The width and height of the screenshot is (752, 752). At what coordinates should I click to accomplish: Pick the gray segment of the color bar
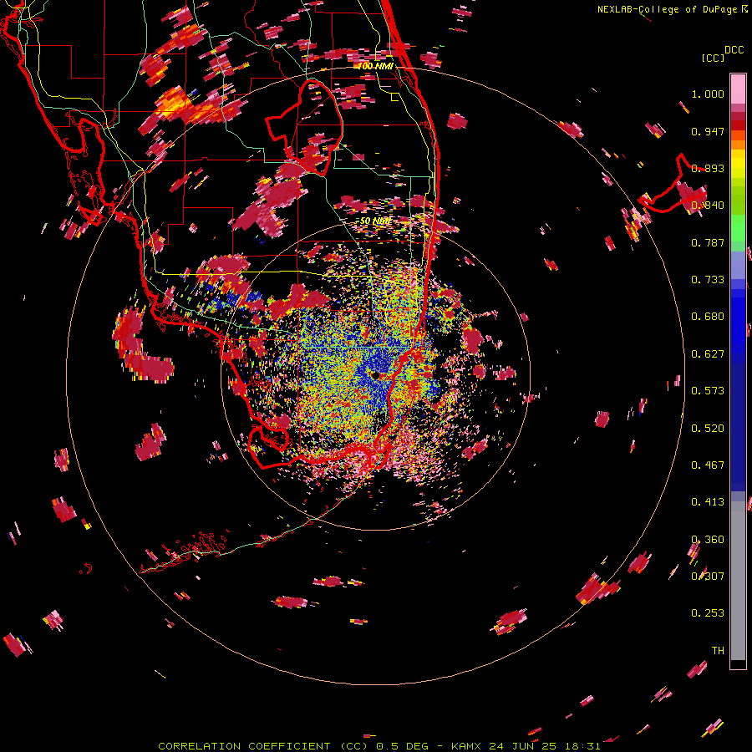tap(738, 581)
